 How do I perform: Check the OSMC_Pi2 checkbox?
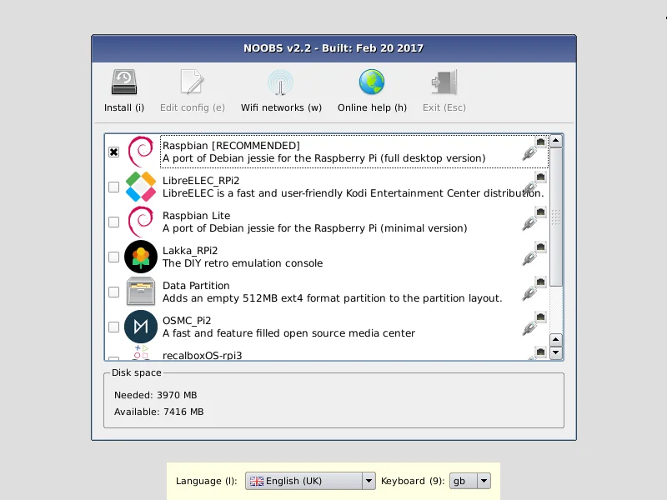[x=113, y=327]
